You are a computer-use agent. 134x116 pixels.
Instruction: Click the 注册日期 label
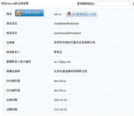[x=12, y=100]
